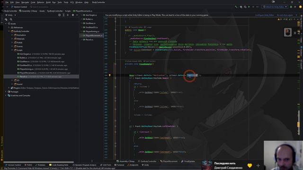
Task: Collapse the Scripts folder
Action: (12, 50)
